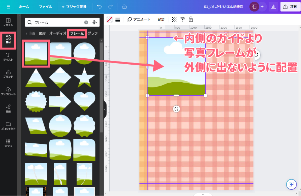Open プロジェクト projects panel in sidebar
The image size is (301, 196).
(x=8, y=126)
